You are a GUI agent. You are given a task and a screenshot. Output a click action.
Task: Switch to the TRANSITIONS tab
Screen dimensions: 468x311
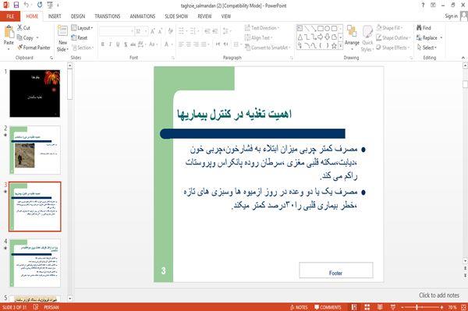[108, 16]
